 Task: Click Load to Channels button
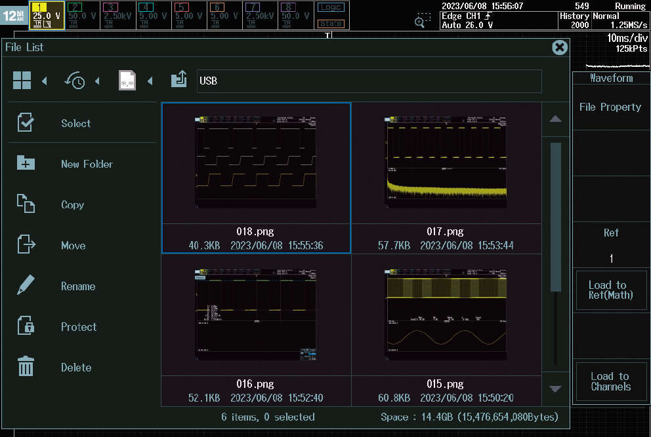click(611, 381)
